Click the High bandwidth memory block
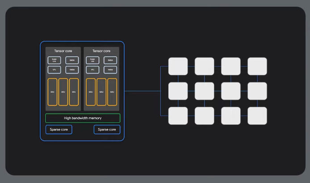310x183 pixels. click(x=83, y=118)
